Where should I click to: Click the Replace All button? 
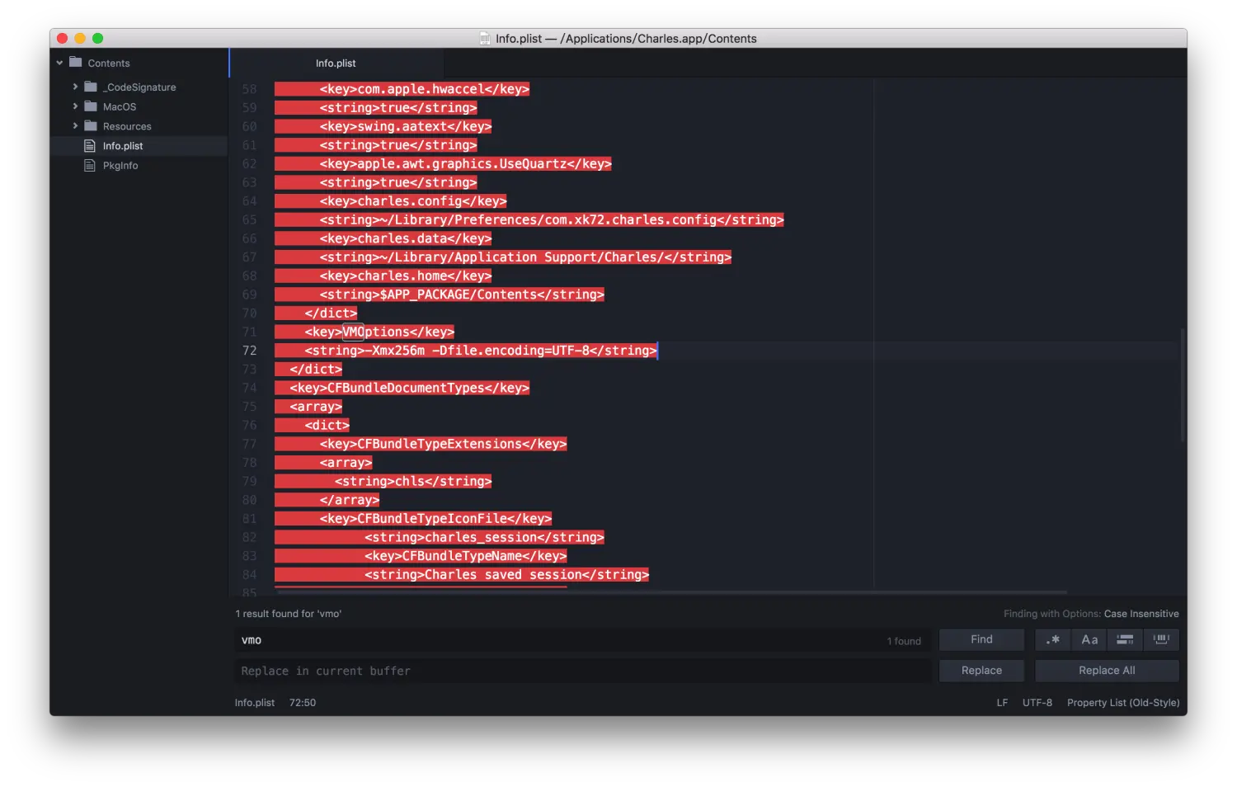pyautogui.click(x=1107, y=671)
